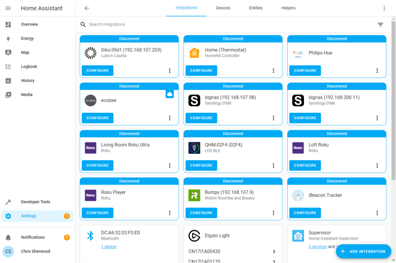Open more options for Philips Hue card
396x263 pixels.
point(377,71)
